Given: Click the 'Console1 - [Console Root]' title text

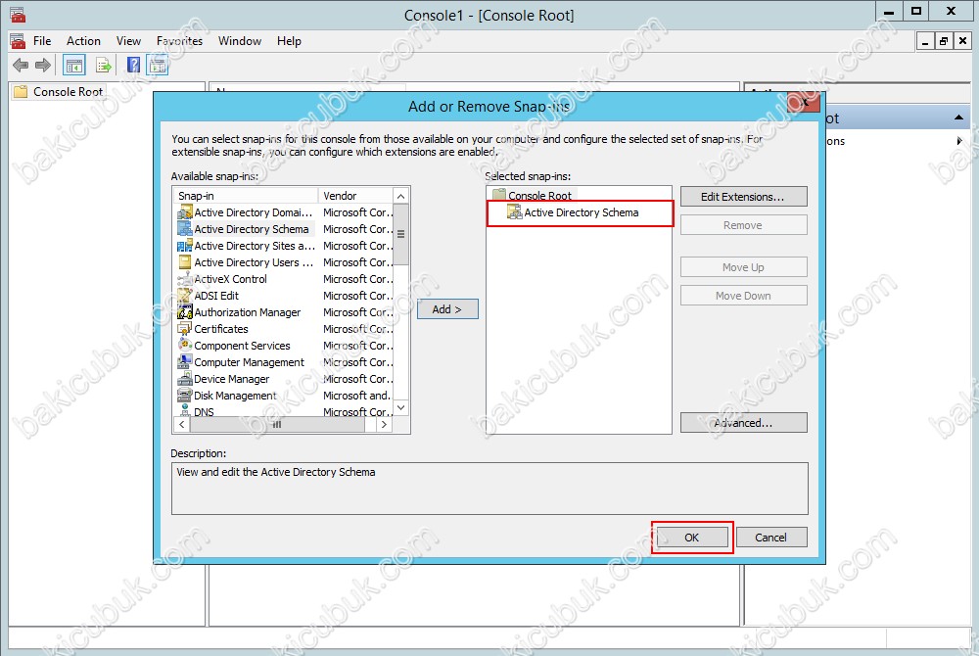Looking at the screenshot, I should (489, 15).
